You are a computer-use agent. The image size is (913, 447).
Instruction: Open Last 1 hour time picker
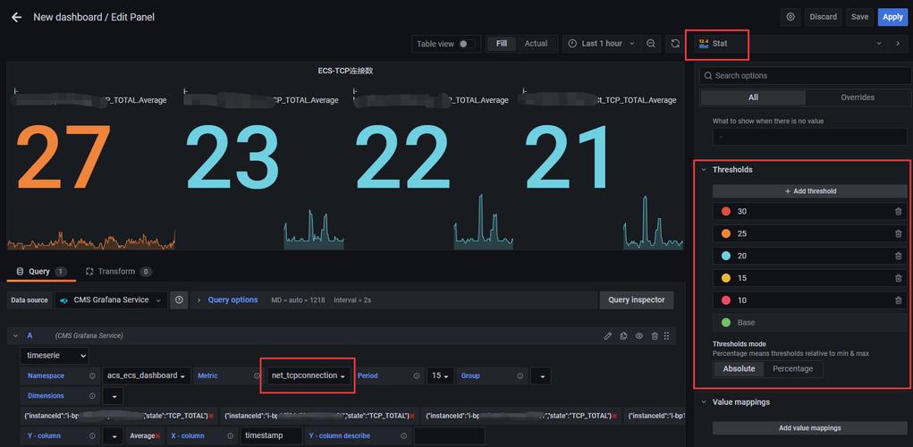coord(600,44)
